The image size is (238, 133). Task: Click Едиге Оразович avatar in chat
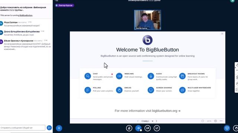1,42
